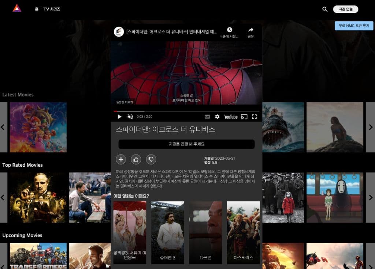Open the Shawshank Redemption poster
This screenshot has height=269, width=375.
click(x=90, y=198)
